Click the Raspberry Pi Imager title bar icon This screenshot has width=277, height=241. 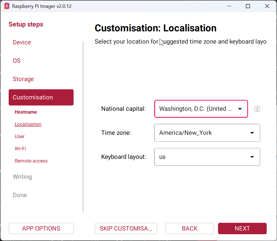coord(7,6)
